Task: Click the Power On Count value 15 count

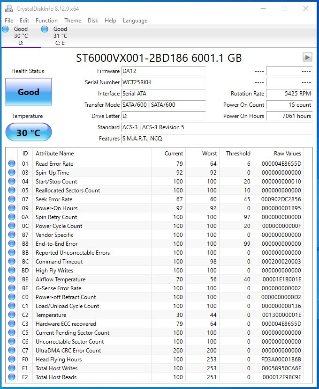Action: (289, 105)
